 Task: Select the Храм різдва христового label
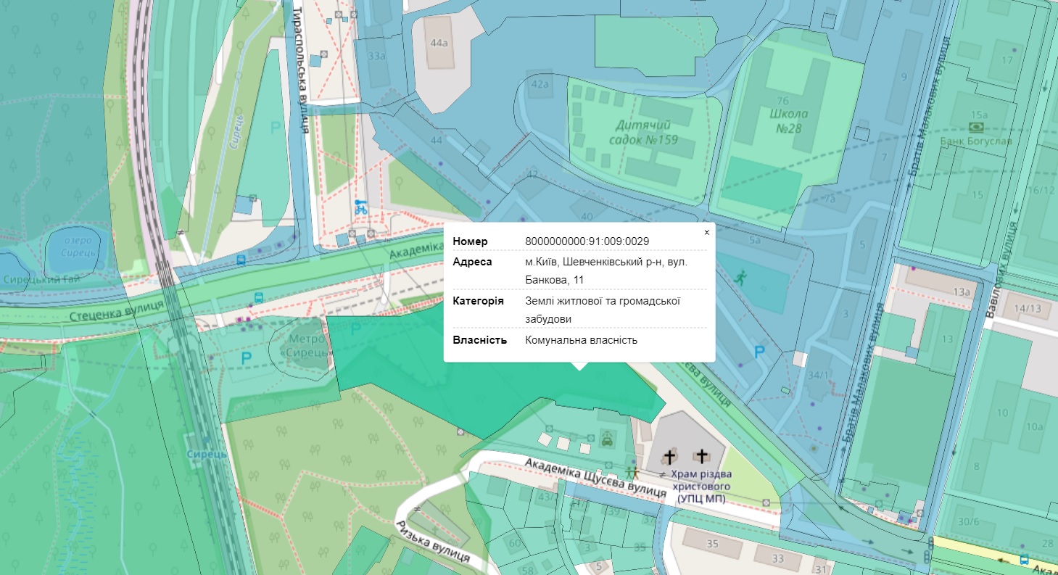(x=700, y=486)
